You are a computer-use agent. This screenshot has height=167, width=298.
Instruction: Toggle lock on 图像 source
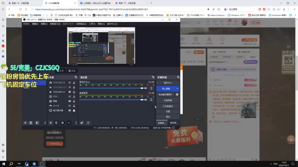pos(74,101)
